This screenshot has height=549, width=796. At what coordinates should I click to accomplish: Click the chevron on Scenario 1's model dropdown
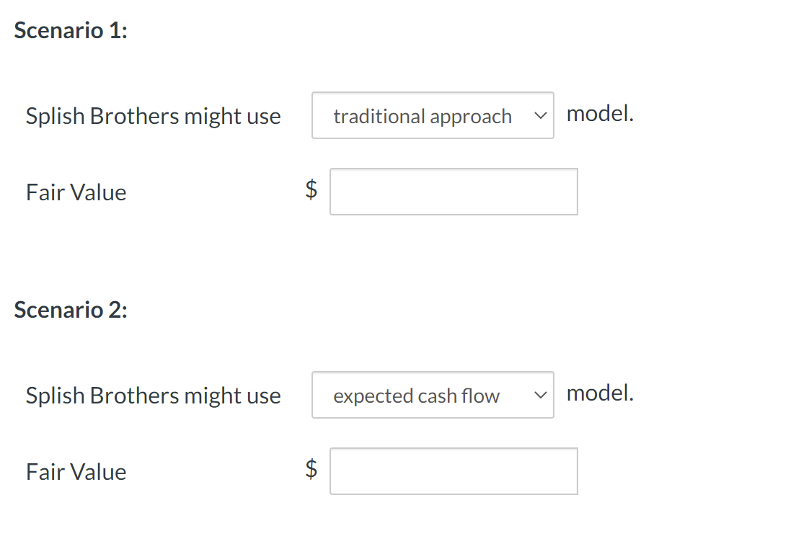click(541, 115)
